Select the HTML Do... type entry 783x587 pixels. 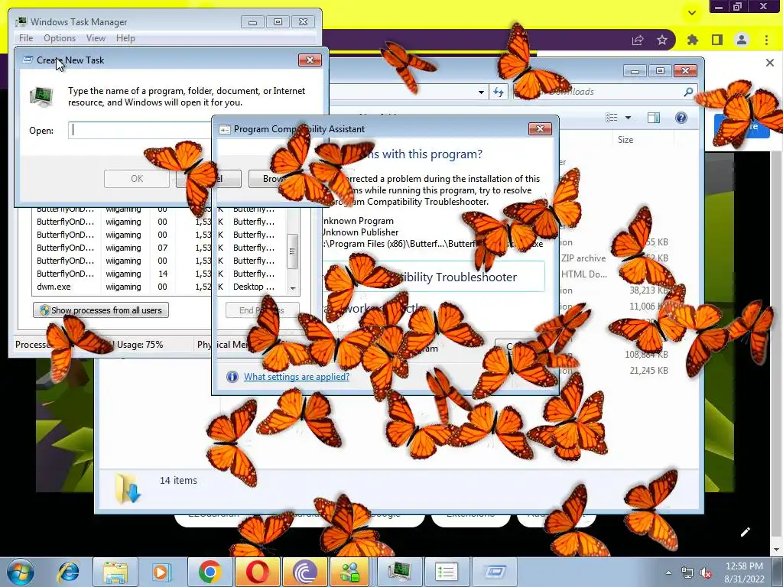[x=583, y=274]
